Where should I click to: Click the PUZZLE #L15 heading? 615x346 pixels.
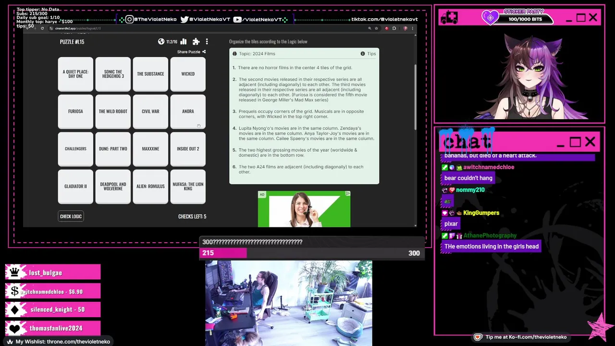pos(72,42)
